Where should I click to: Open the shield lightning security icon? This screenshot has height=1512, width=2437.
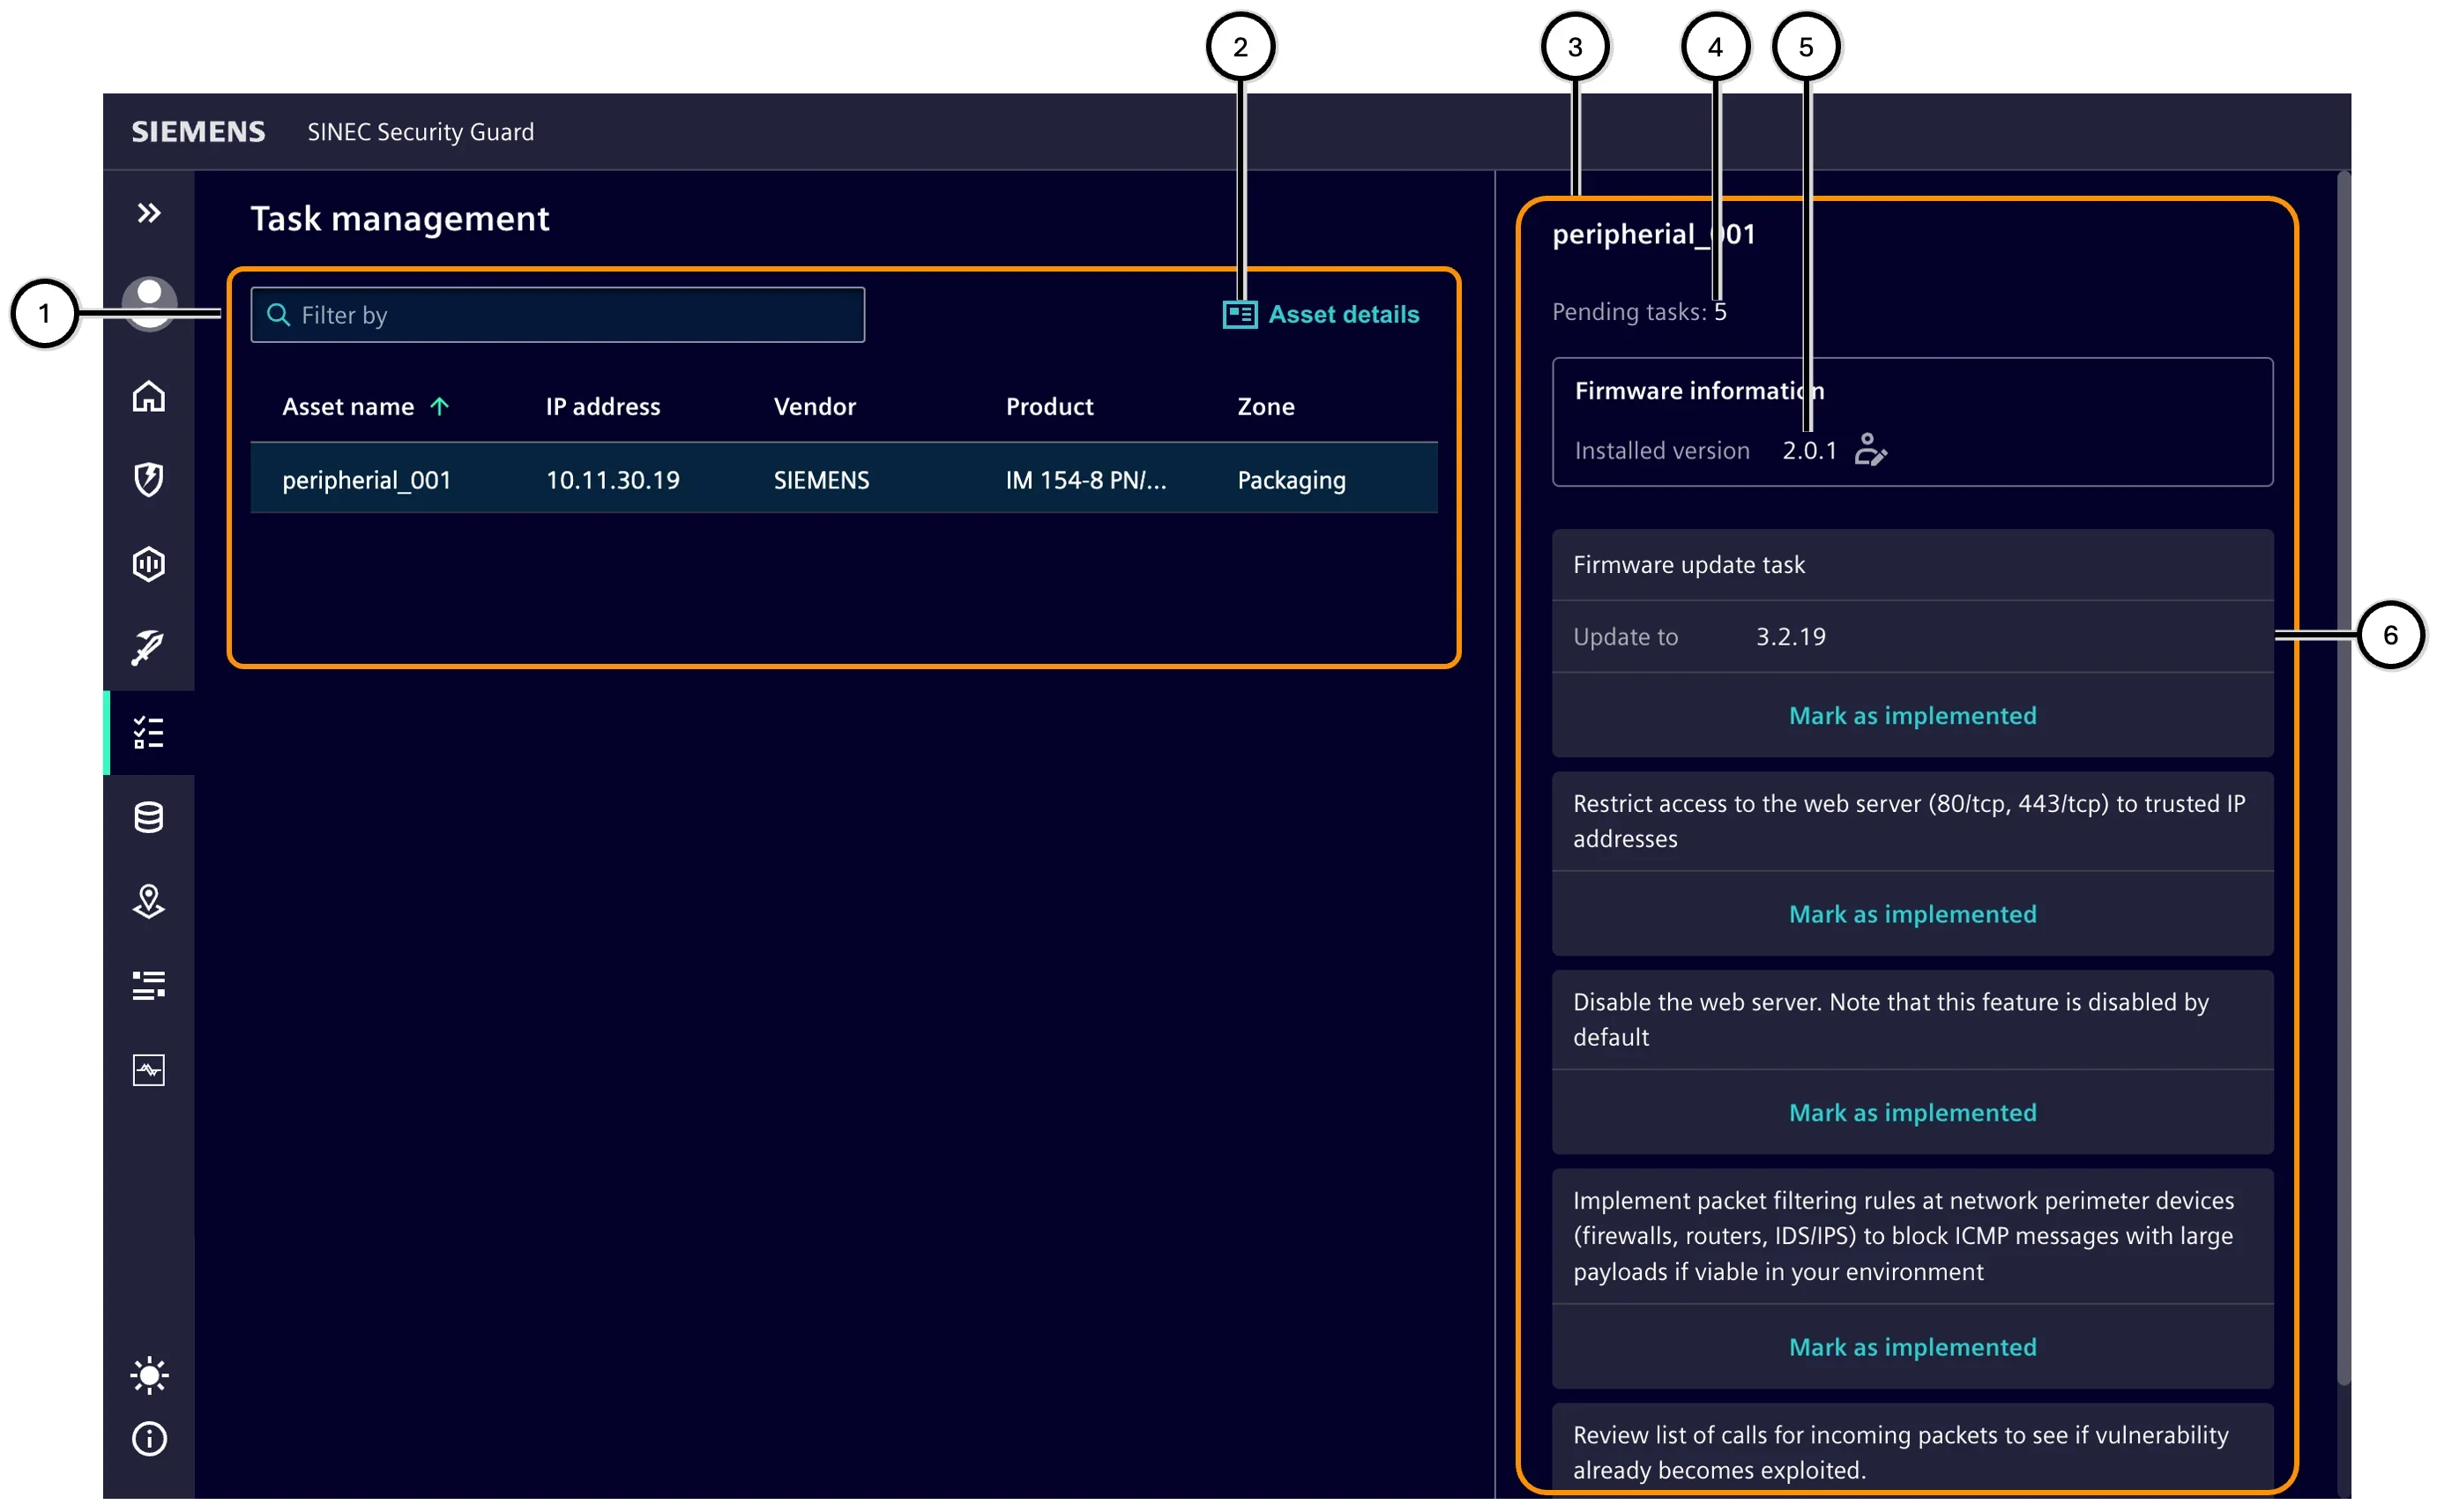point(149,479)
